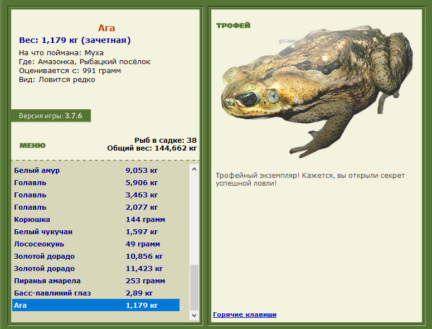Click the Версия игры: 3.7.6 label
Viewport: 432px width, 329px height.
point(51,116)
